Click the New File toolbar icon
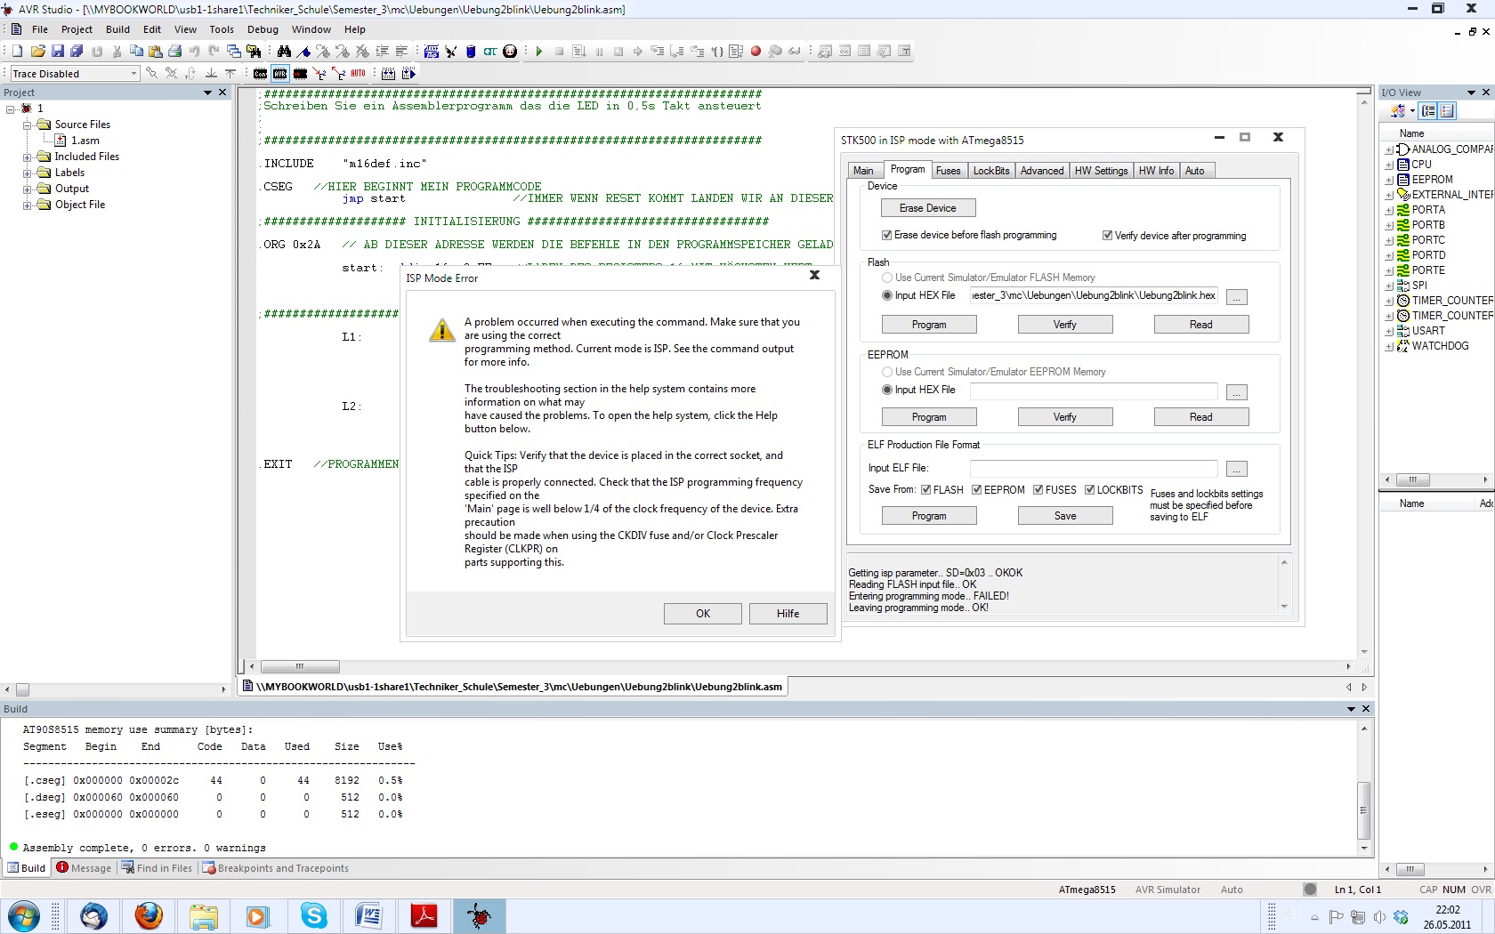Screen dimensions: 1495x934 coord(17,52)
